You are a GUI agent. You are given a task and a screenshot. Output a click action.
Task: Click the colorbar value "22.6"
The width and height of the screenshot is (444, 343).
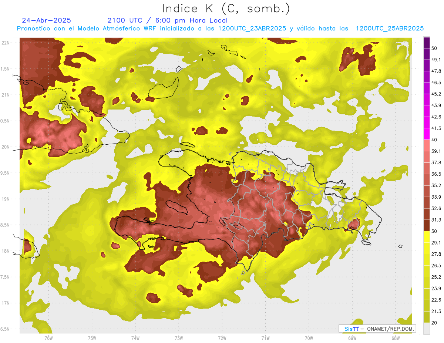tap(436, 300)
